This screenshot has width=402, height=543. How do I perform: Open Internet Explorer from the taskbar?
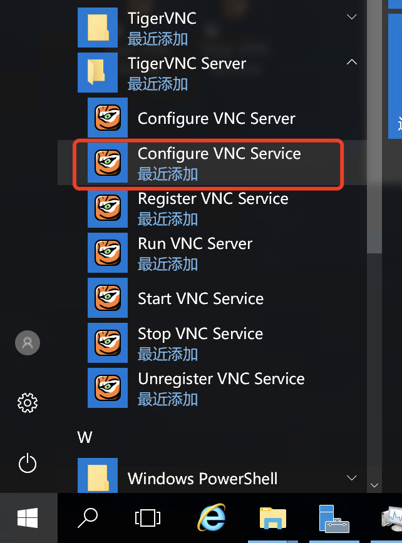coord(212,518)
